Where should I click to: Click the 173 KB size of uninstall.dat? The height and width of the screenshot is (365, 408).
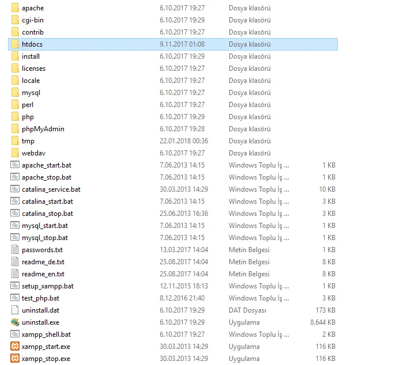[x=325, y=310]
